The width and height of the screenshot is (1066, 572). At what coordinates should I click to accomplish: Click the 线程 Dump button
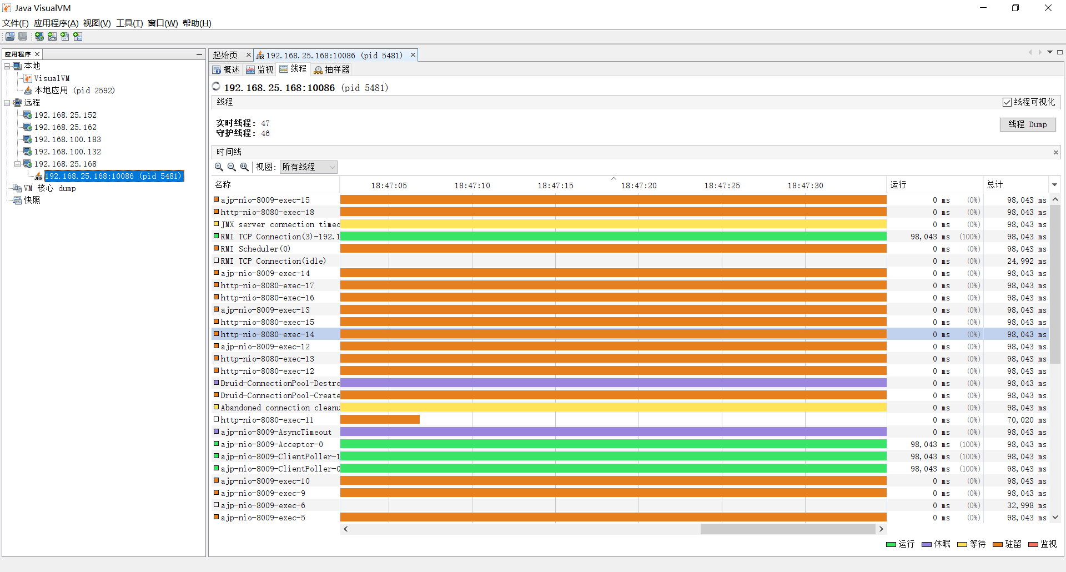(1028, 124)
